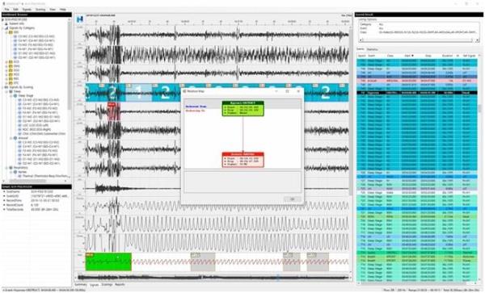Click the Respiratory node icon

click(x=11, y=168)
